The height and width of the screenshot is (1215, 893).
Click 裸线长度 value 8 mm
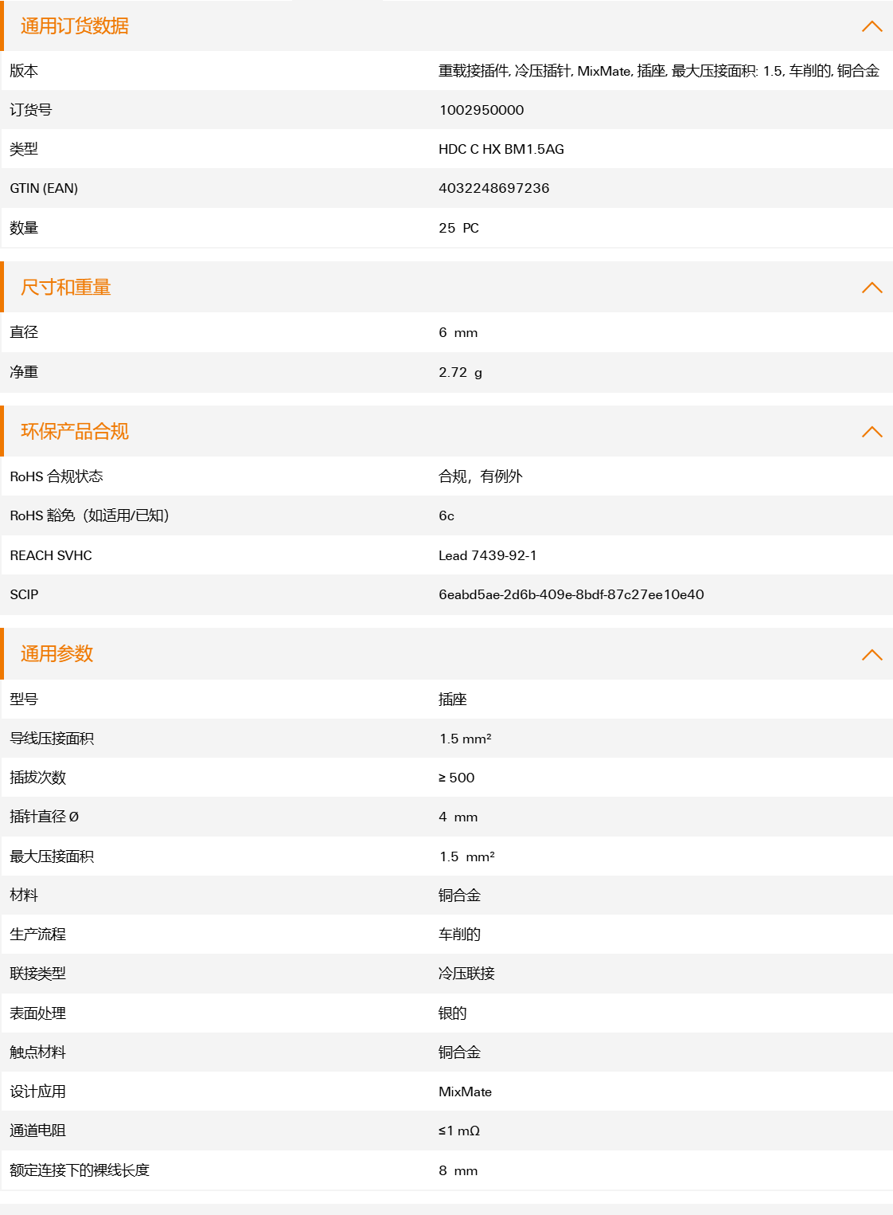[x=458, y=1170]
